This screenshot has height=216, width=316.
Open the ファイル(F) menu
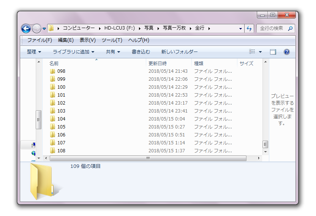[x=39, y=40]
